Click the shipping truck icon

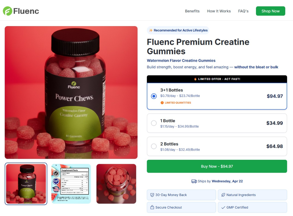[x=194, y=181]
